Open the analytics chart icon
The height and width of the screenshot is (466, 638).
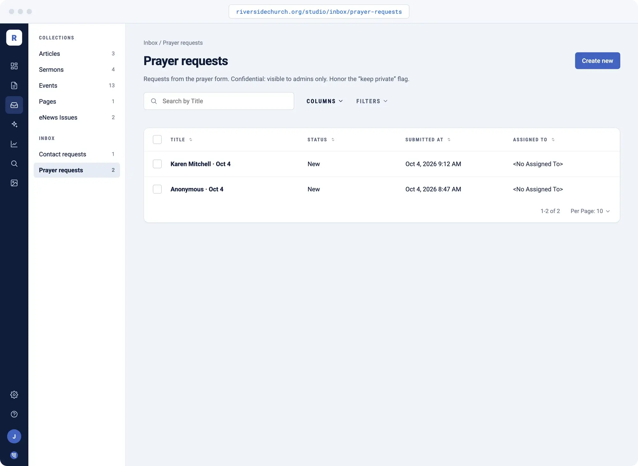click(x=14, y=144)
